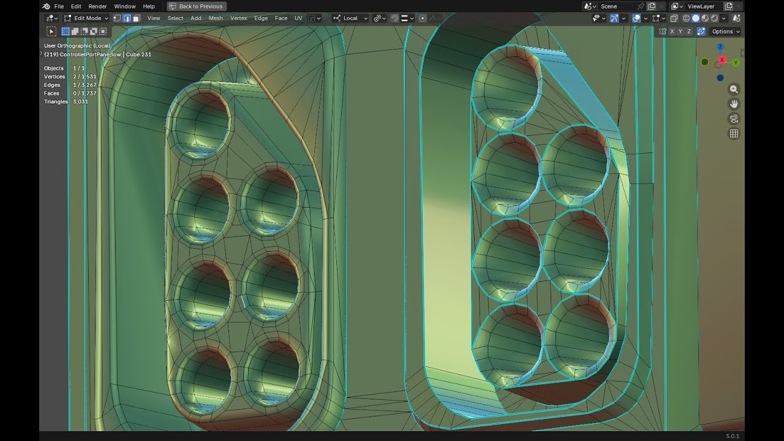The image size is (784, 441).
Task: Switch to rendered viewport shading
Action: pyautogui.click(x=714, y=18)
